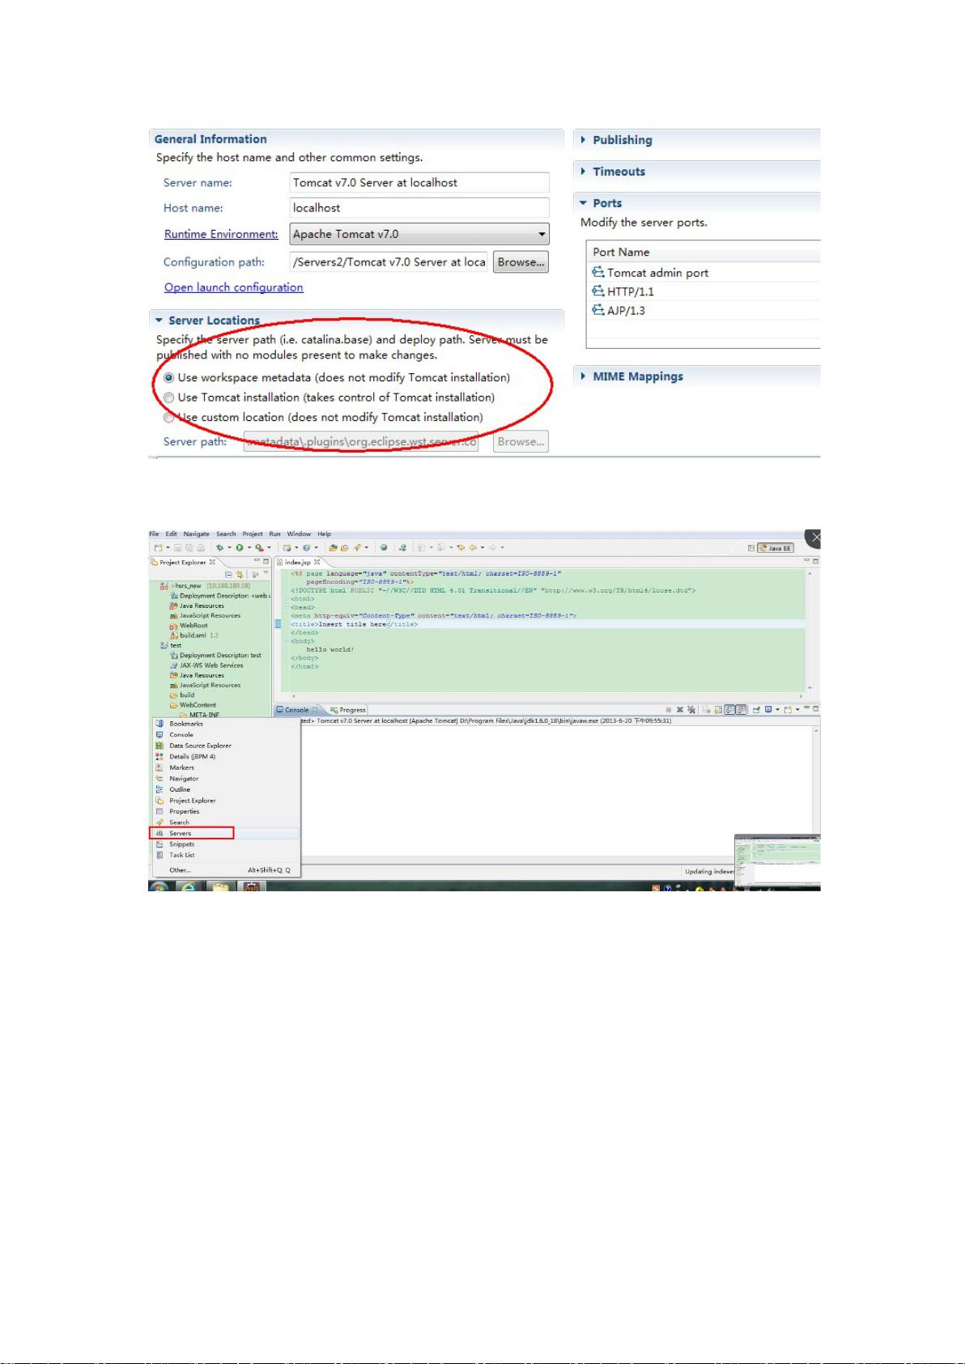The width and height of the screenshot is (965, 1364).
Task: Select build.xml file in tree
Action: click(193, 635)
